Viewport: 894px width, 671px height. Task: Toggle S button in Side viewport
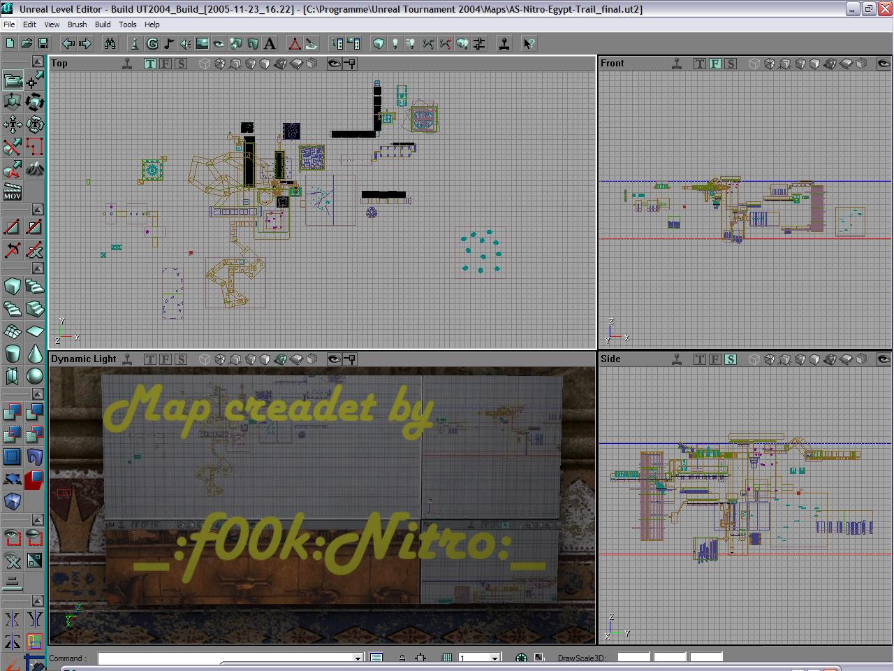731,359
